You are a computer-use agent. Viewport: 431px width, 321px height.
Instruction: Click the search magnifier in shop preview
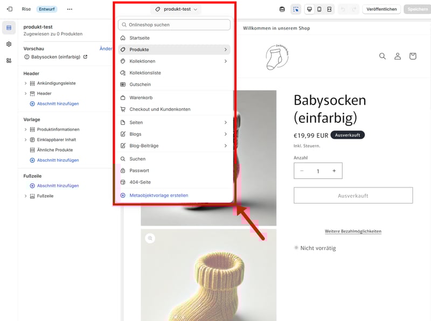pos(383,56)
